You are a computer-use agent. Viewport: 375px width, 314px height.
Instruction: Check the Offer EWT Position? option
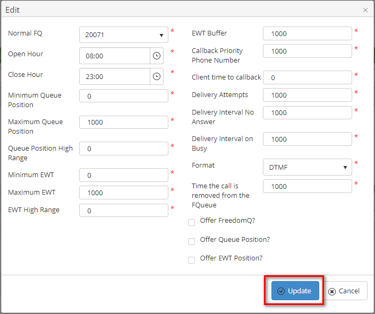(x=192, y=260)
